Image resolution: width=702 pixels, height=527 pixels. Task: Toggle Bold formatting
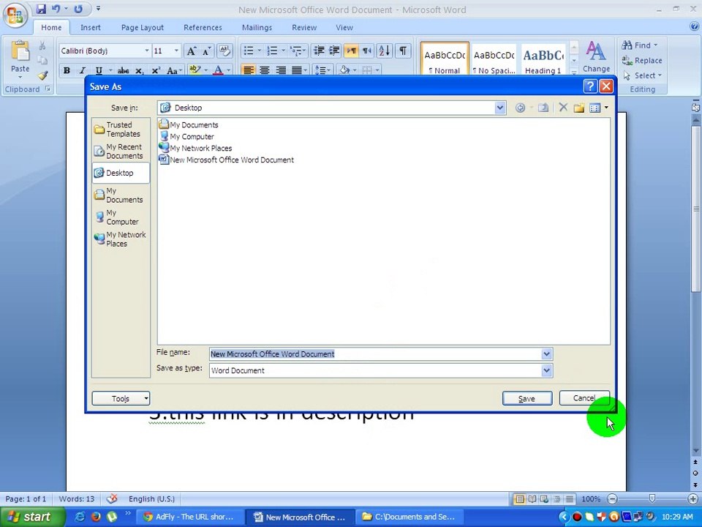(x=67, y=70)
